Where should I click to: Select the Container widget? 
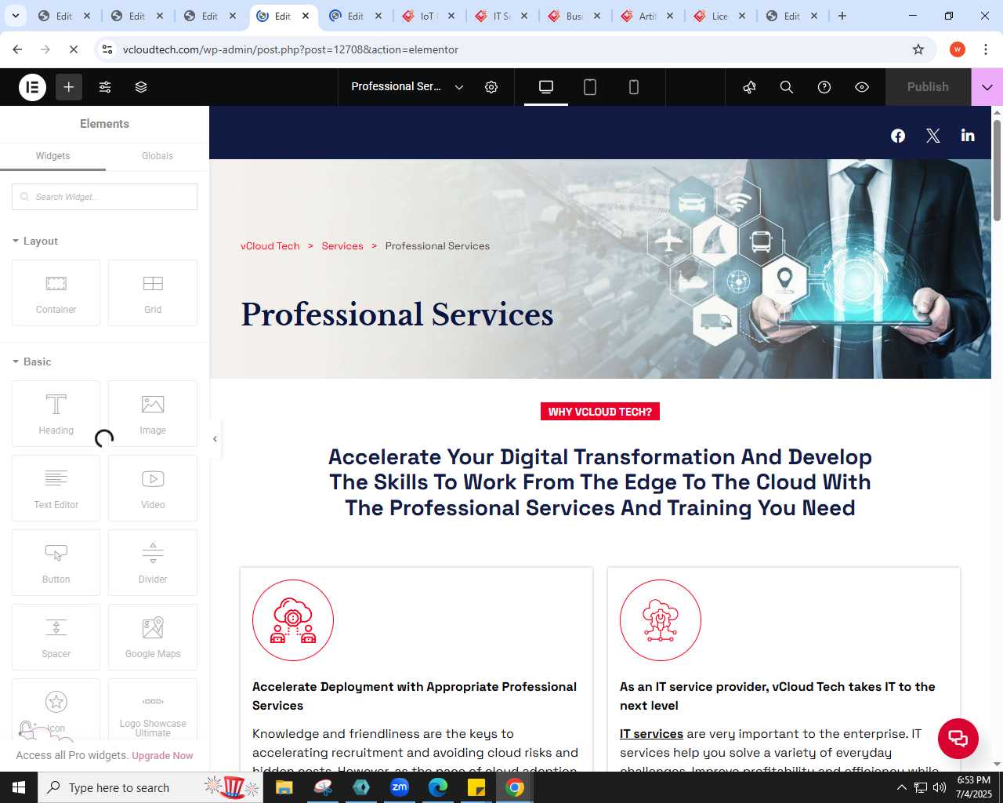(x=56, y=292)
